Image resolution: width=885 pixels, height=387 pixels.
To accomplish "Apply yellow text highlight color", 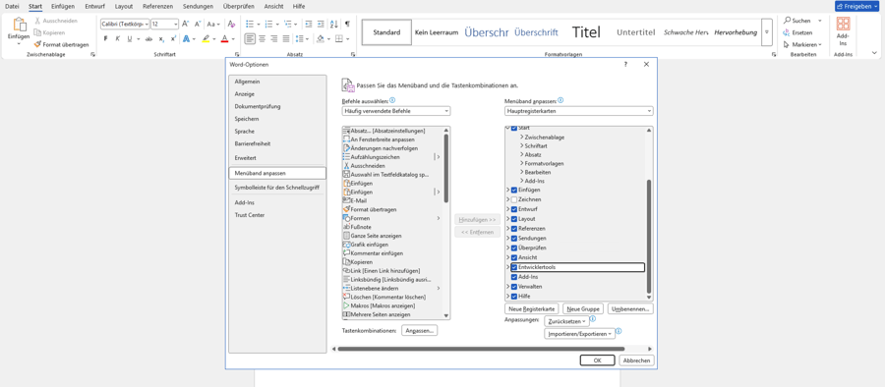I will [x=206, y=39].
